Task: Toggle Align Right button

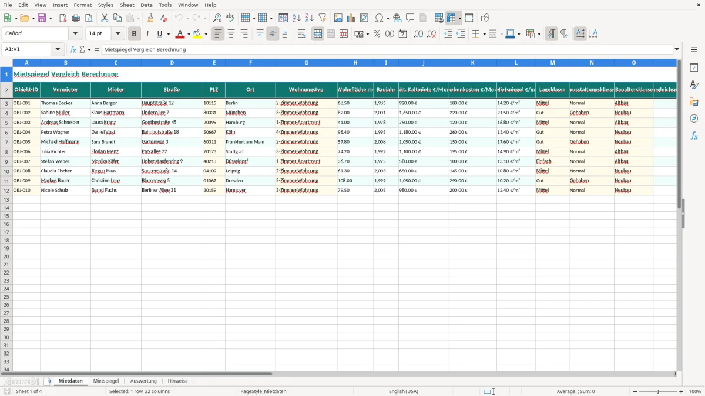Action: pyautogui.click(x=244, y=34)
